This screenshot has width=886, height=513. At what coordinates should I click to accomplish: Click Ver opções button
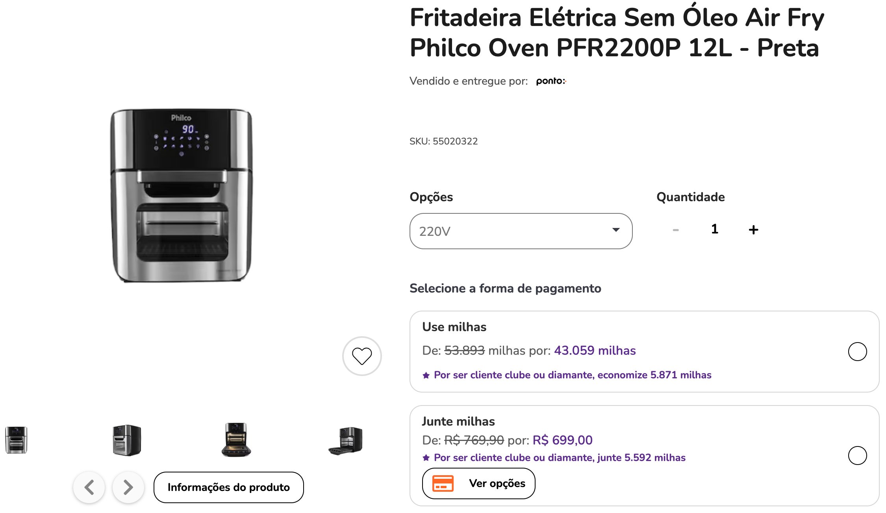pyautogui.click(x=478, y=483)
